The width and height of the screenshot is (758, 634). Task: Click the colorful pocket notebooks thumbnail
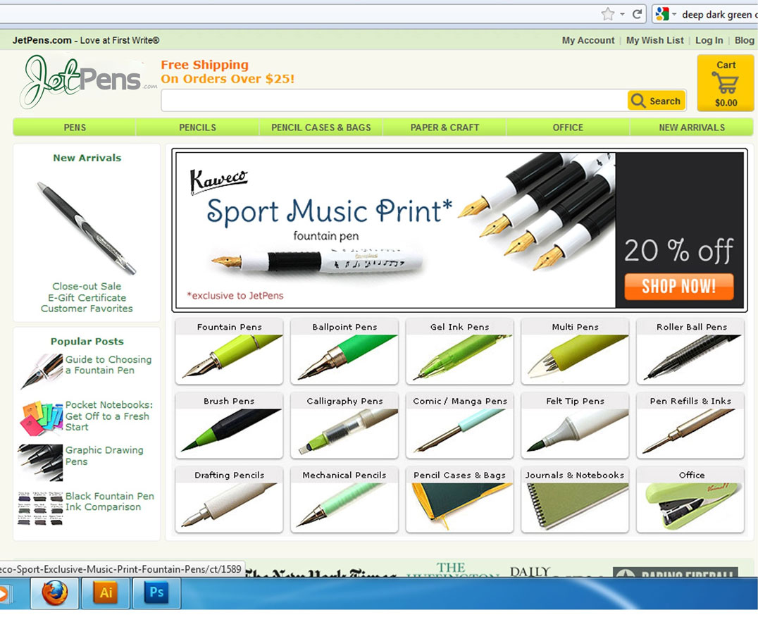click(x=42, y=418)
